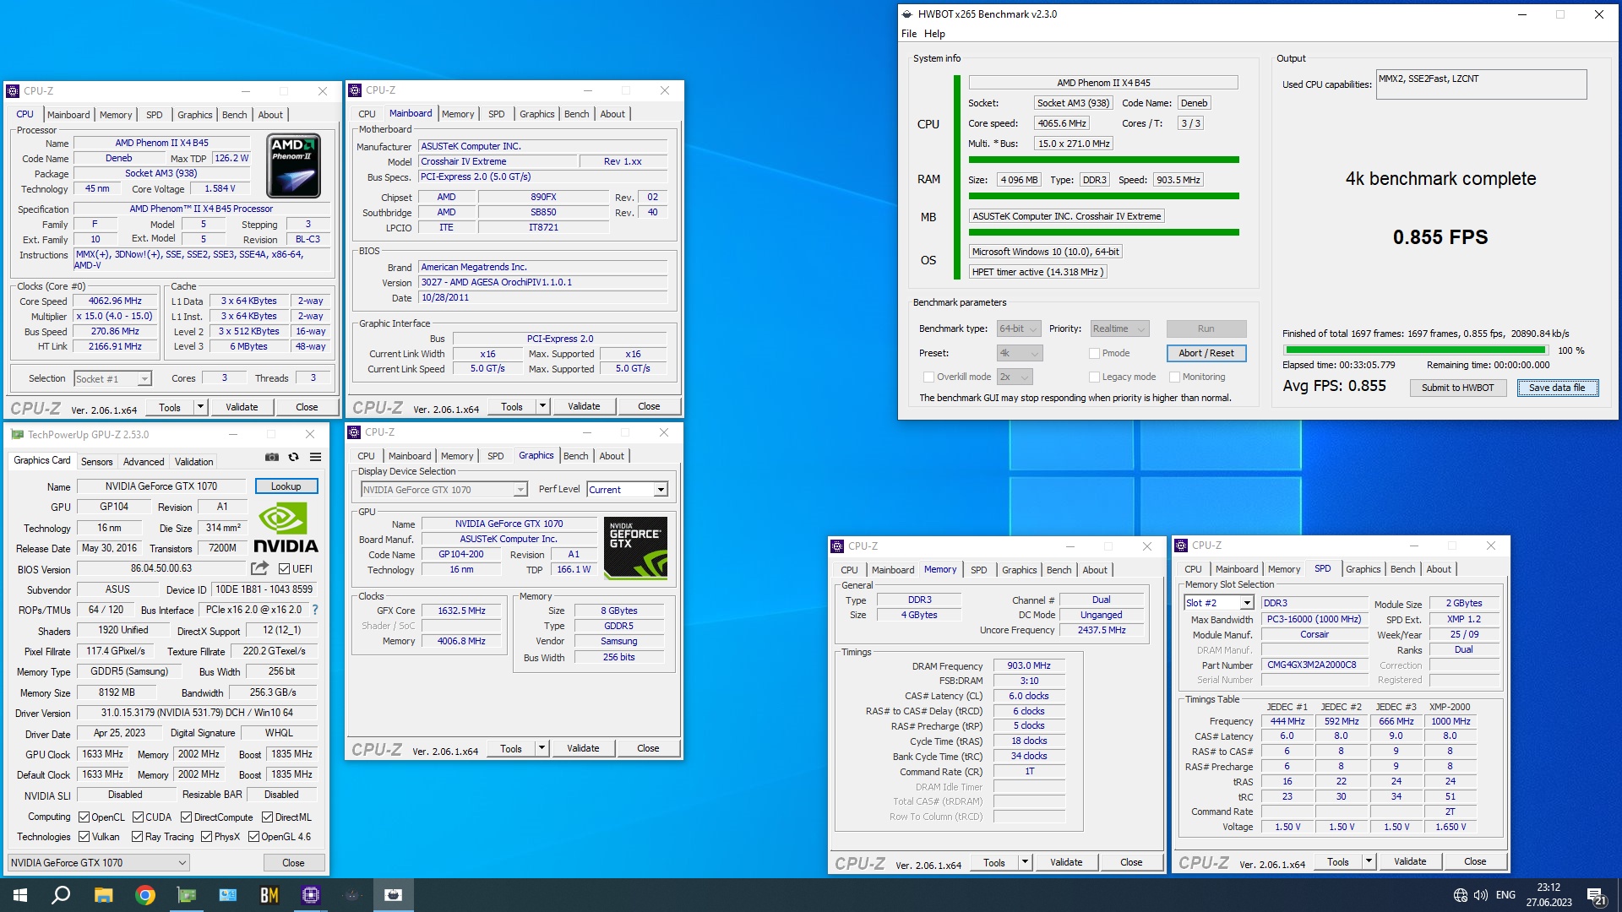Viewport: 1622px width, 912px height.
Task: Open the Priority Realtime dropdown
Action: 1119,328
